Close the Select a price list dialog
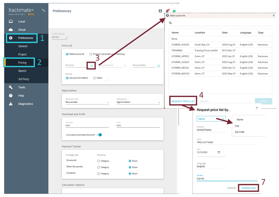Screen dimensions: 279x197 click(274, 15)
